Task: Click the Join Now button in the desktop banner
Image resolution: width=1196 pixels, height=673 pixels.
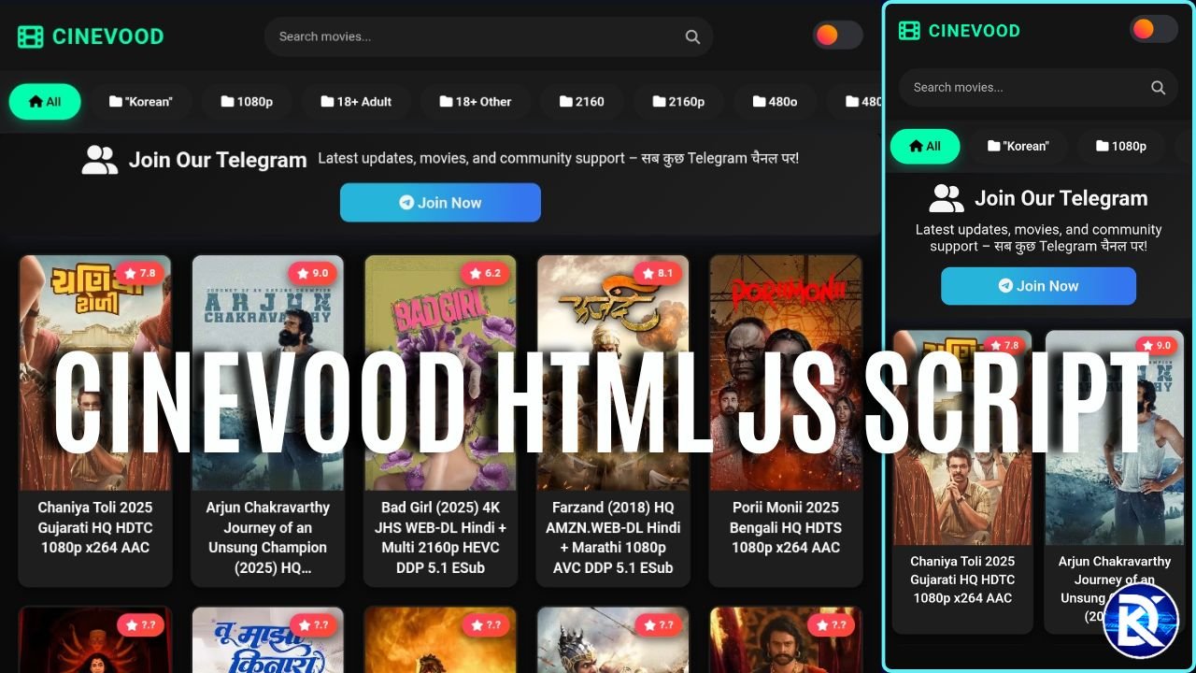Action: click(x=440, y=202)
